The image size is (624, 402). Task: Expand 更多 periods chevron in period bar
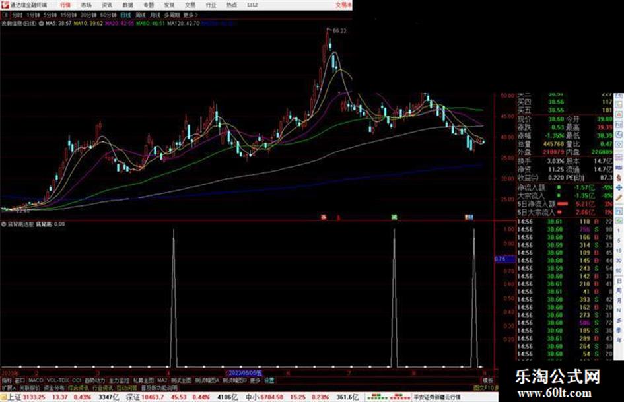coord(191,15)
